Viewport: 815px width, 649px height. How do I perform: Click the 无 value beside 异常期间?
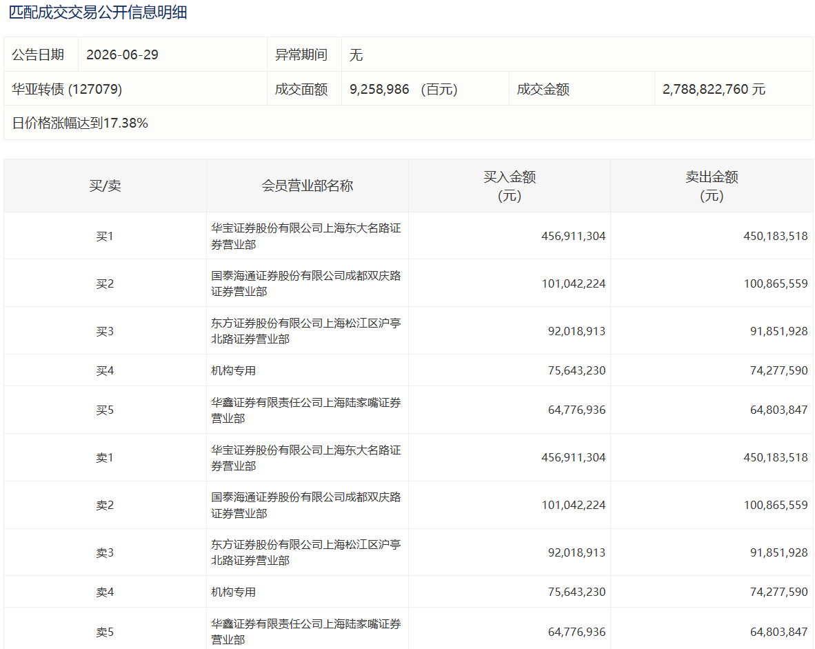(x=356, y=54)
